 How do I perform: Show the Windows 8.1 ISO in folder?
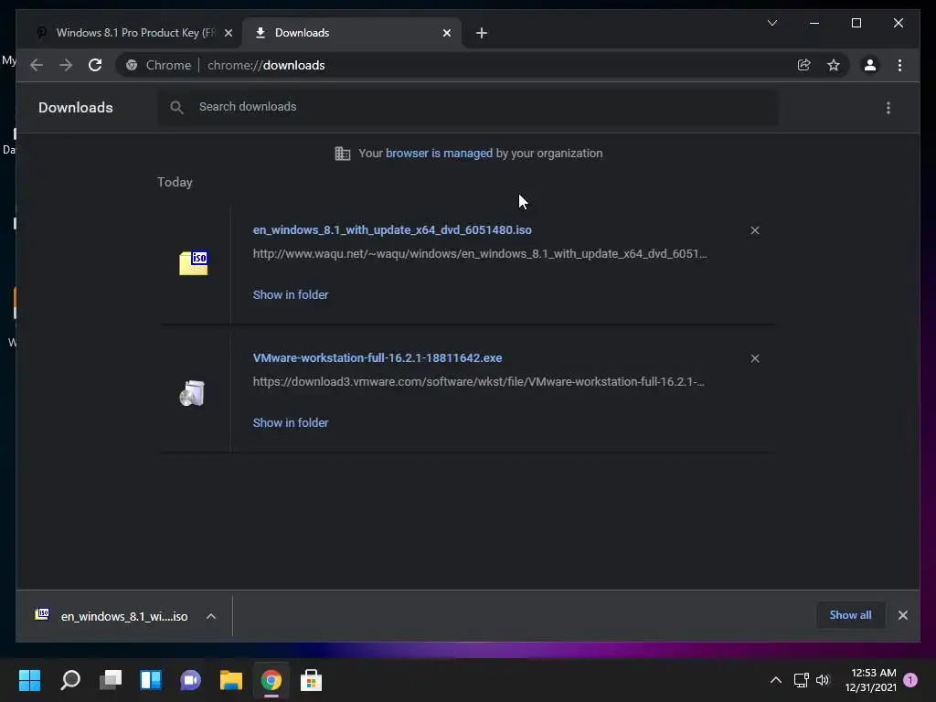pos(291,295)
